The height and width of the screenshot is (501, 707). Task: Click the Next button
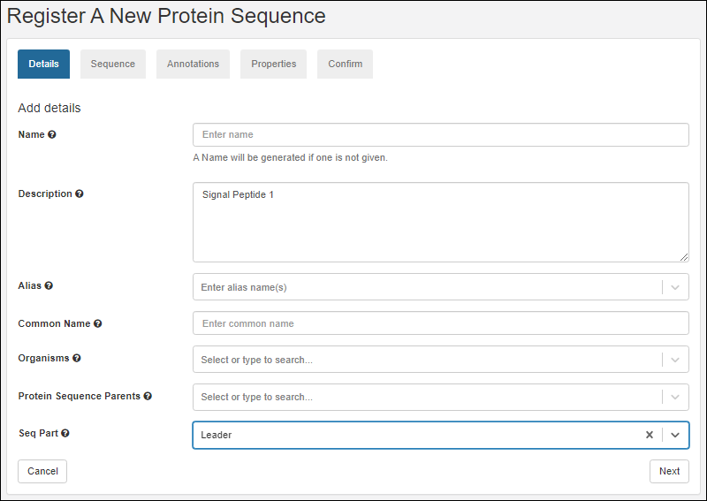point(669,471)
